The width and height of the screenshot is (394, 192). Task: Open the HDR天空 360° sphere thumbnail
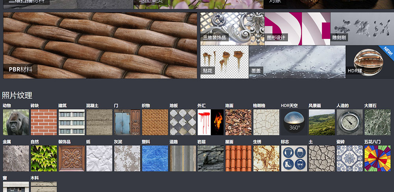pos(294,122)
